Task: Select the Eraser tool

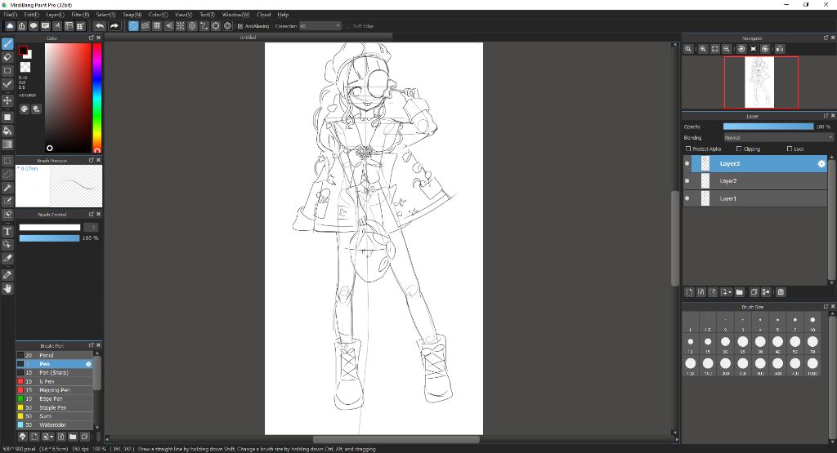Action: tap(7, 57)
